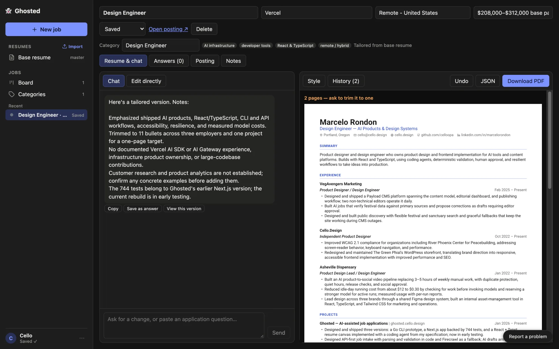This screenshot has height=349, width=559.
Task: Open the Posting tab
Action: (205, 61)
